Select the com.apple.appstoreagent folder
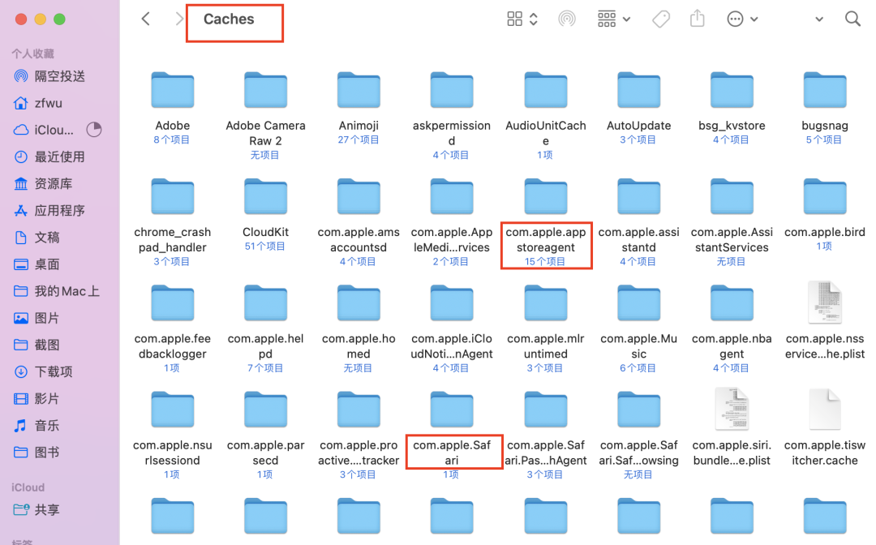Image resolution: width=876 pixels, height=545 pixels. pos(546,196)
